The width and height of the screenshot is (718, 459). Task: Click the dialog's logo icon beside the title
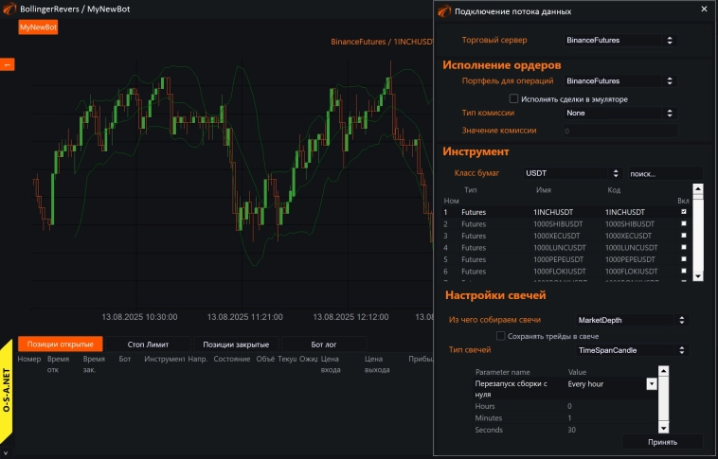pos(444,10)
